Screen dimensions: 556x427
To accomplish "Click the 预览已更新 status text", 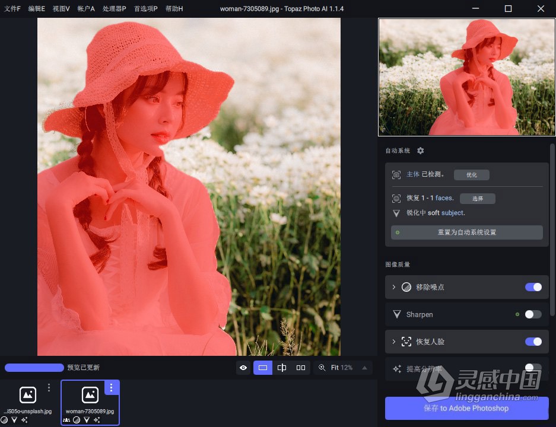I will point(83,368).
